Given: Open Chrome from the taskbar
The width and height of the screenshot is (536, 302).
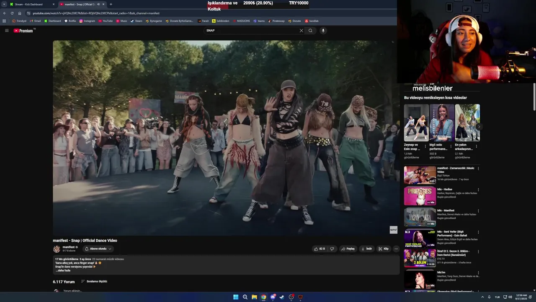Looking at the screenshot, I should click(263, 297).
